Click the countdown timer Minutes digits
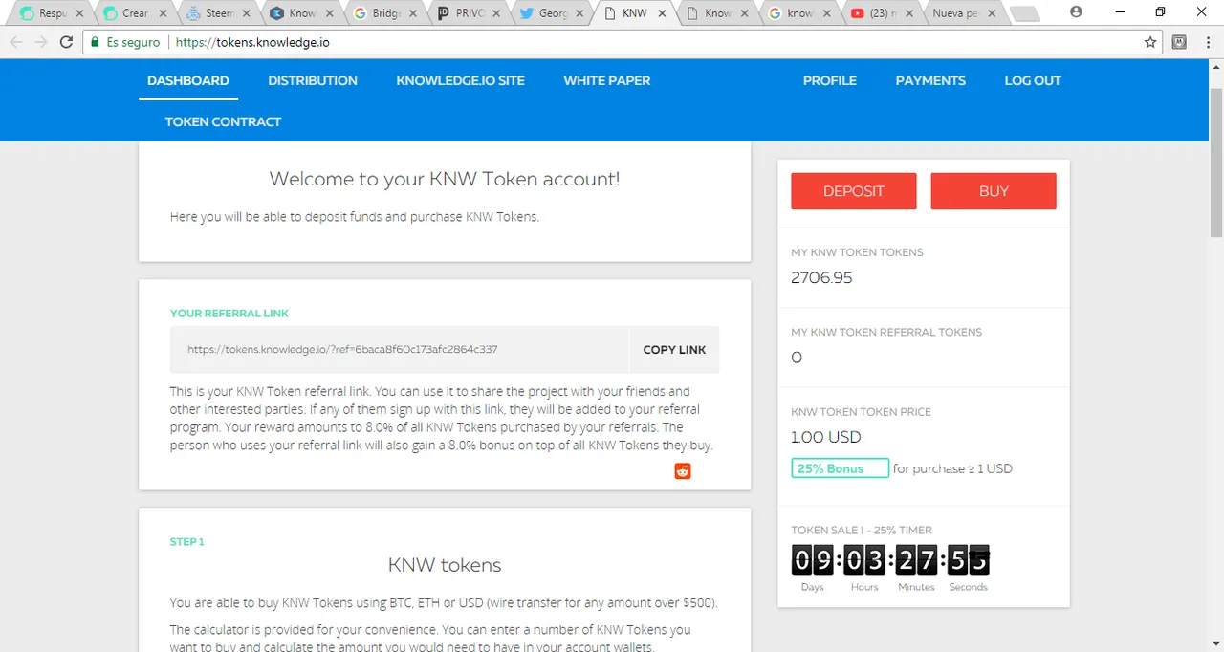 pos(916,559)
